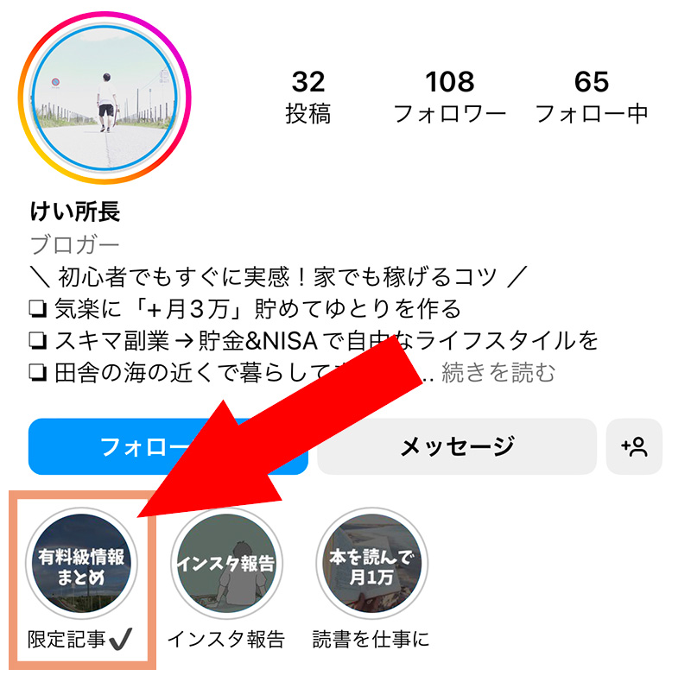
Task: Click the first checkbox bullet 気楽に line
Action: (x=38, y=308)
